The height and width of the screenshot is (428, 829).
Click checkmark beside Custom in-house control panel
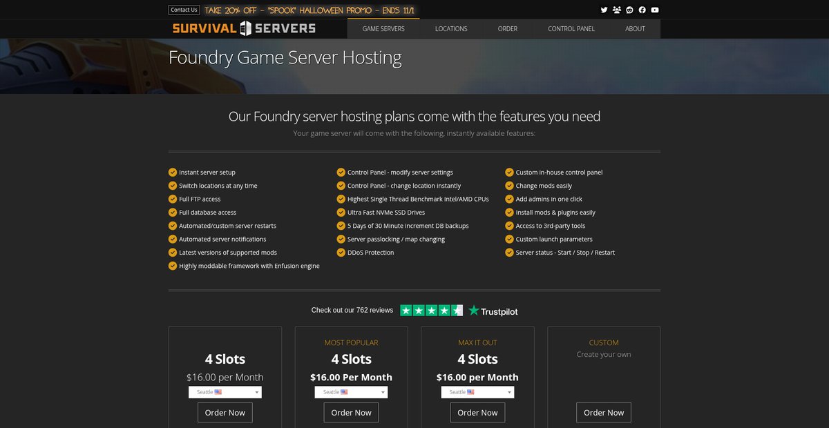click(x=510, y=173)
